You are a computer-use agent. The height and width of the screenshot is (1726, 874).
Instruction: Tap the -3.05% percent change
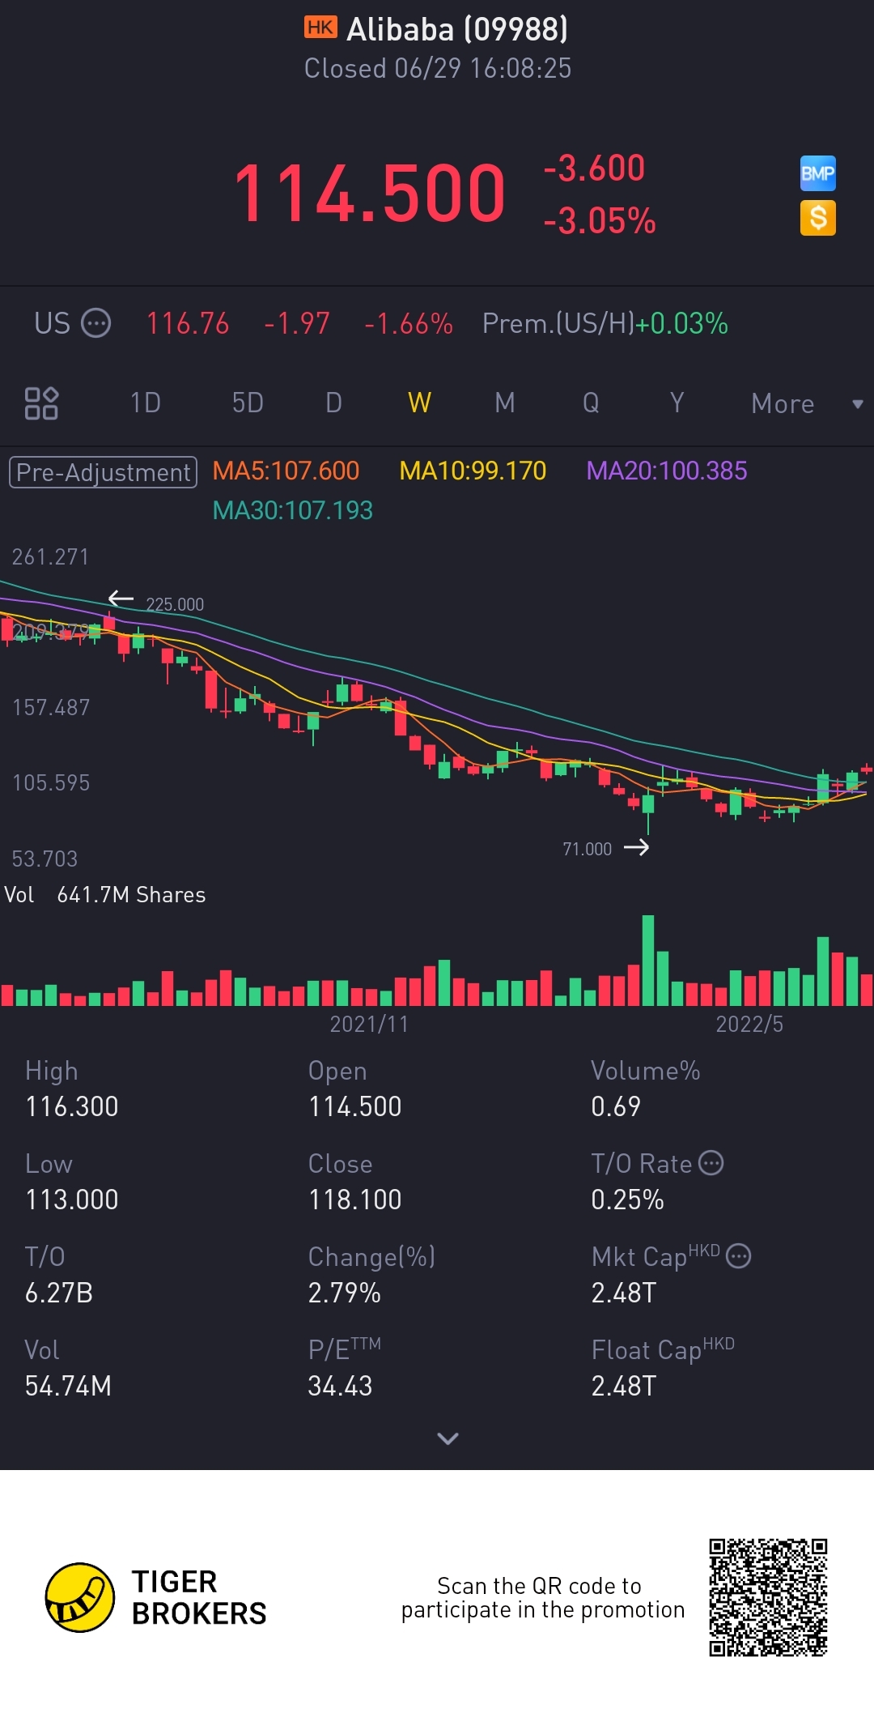[x=600, y=220]
